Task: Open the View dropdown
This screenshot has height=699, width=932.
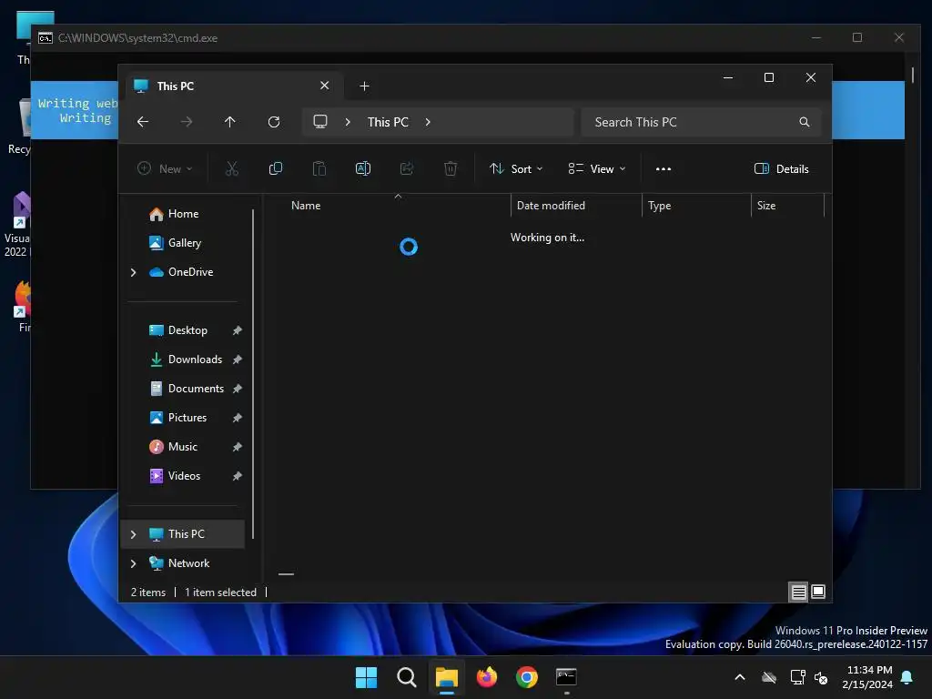Action: point(597,168)
